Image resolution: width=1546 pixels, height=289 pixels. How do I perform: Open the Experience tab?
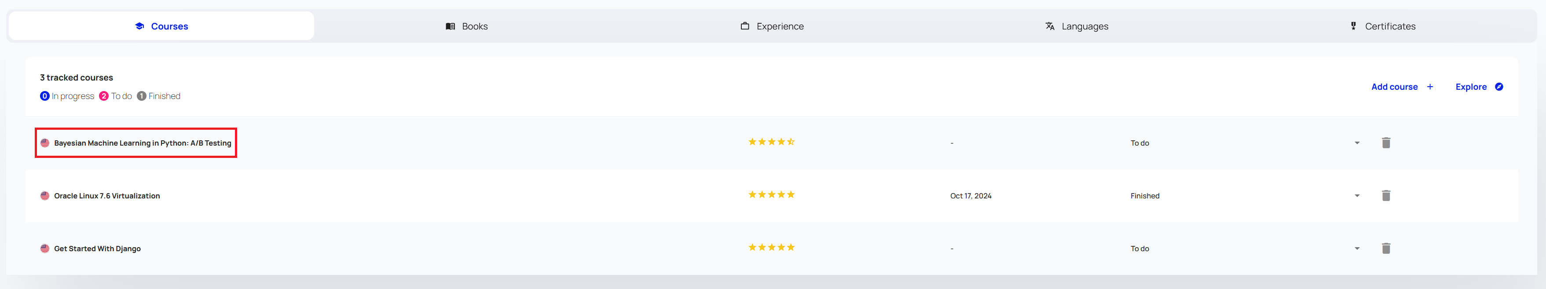click(772, 26)
